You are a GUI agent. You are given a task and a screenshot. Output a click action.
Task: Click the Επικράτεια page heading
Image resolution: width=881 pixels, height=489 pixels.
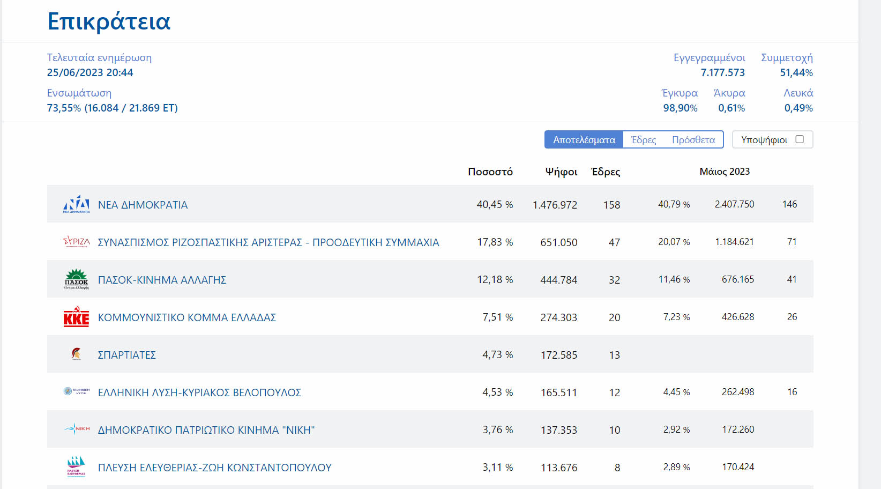coord(109,21)
